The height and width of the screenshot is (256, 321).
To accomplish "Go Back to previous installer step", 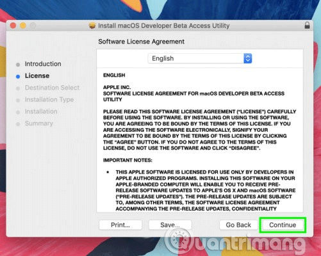I will pyautogui.click(x=238, y=225).
